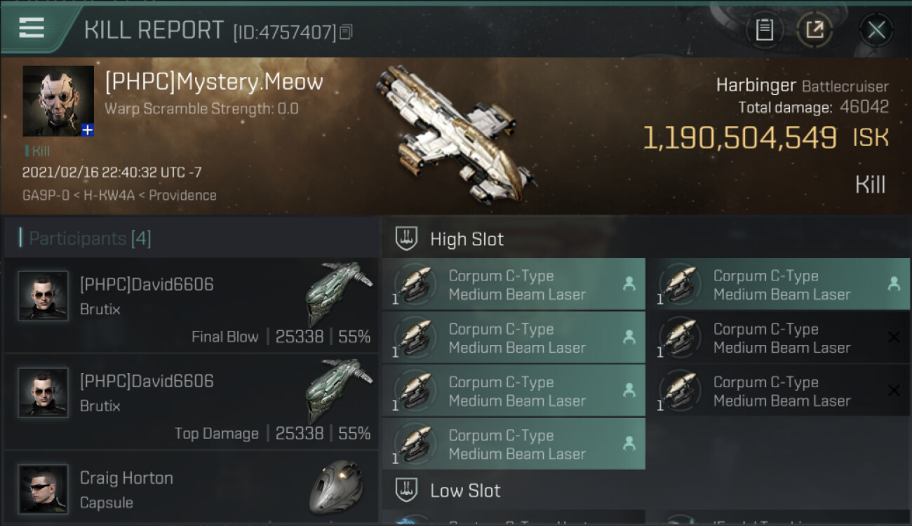Click the High Slot shield icon
This screenshot has height=526, width=912.
click(406, 238)
